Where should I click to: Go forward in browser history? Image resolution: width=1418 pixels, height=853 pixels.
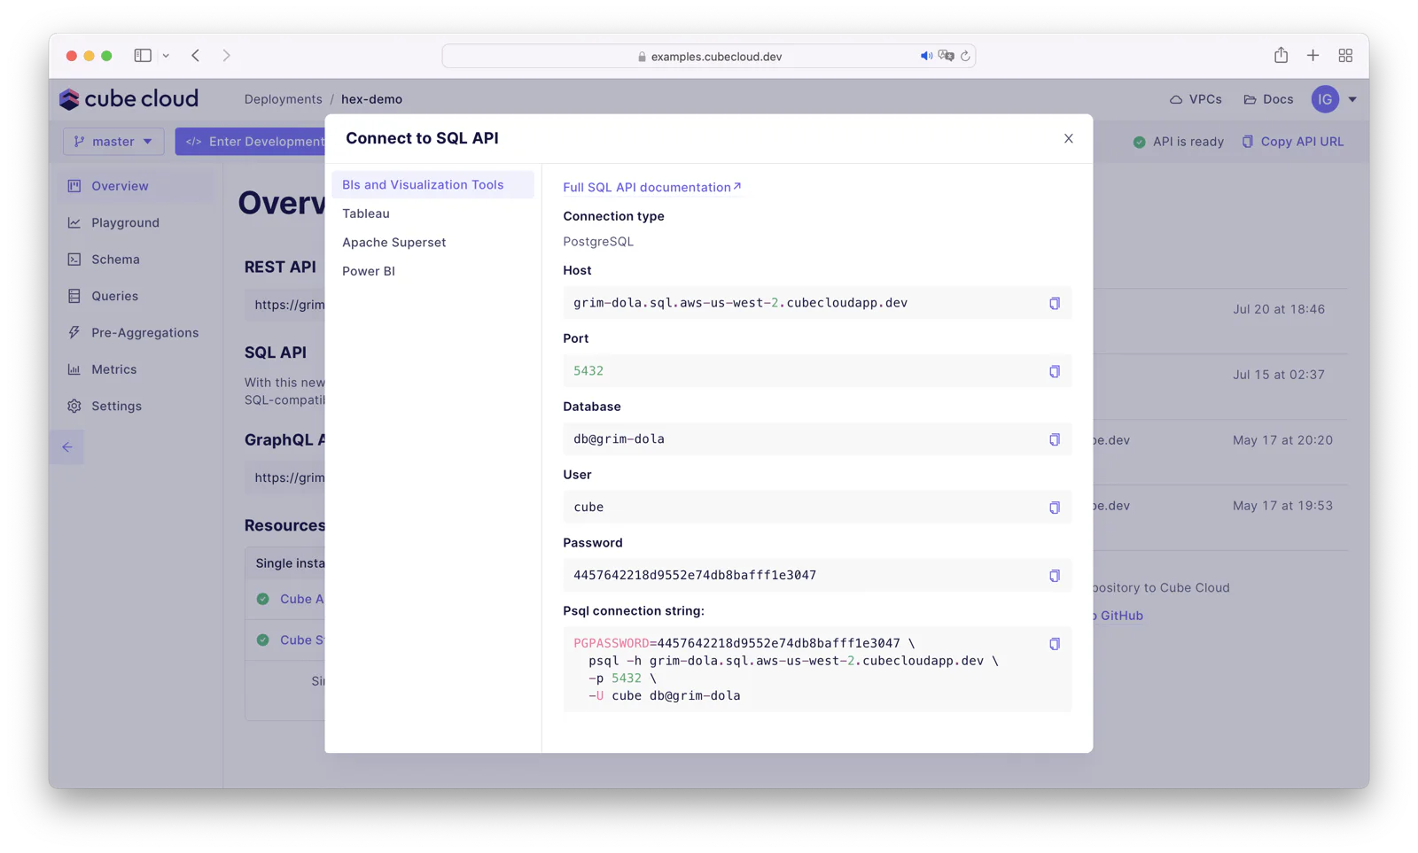tap(227, 56)
